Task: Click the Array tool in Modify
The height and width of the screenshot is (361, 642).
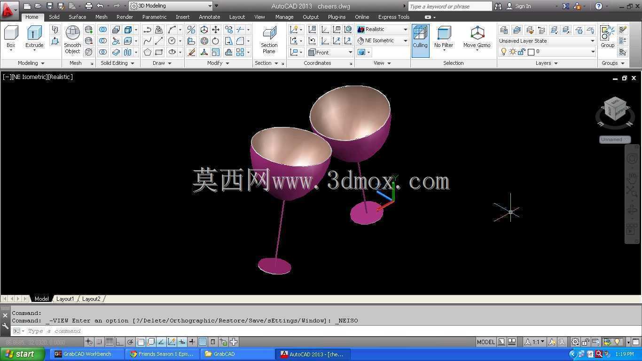Action: coord(240,52)
